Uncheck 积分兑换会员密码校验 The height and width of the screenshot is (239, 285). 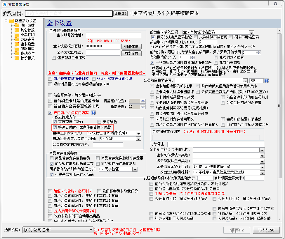pos(153,37)
